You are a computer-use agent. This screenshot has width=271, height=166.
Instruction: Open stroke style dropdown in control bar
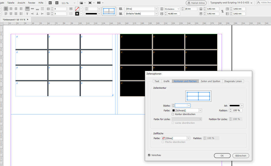99,14
